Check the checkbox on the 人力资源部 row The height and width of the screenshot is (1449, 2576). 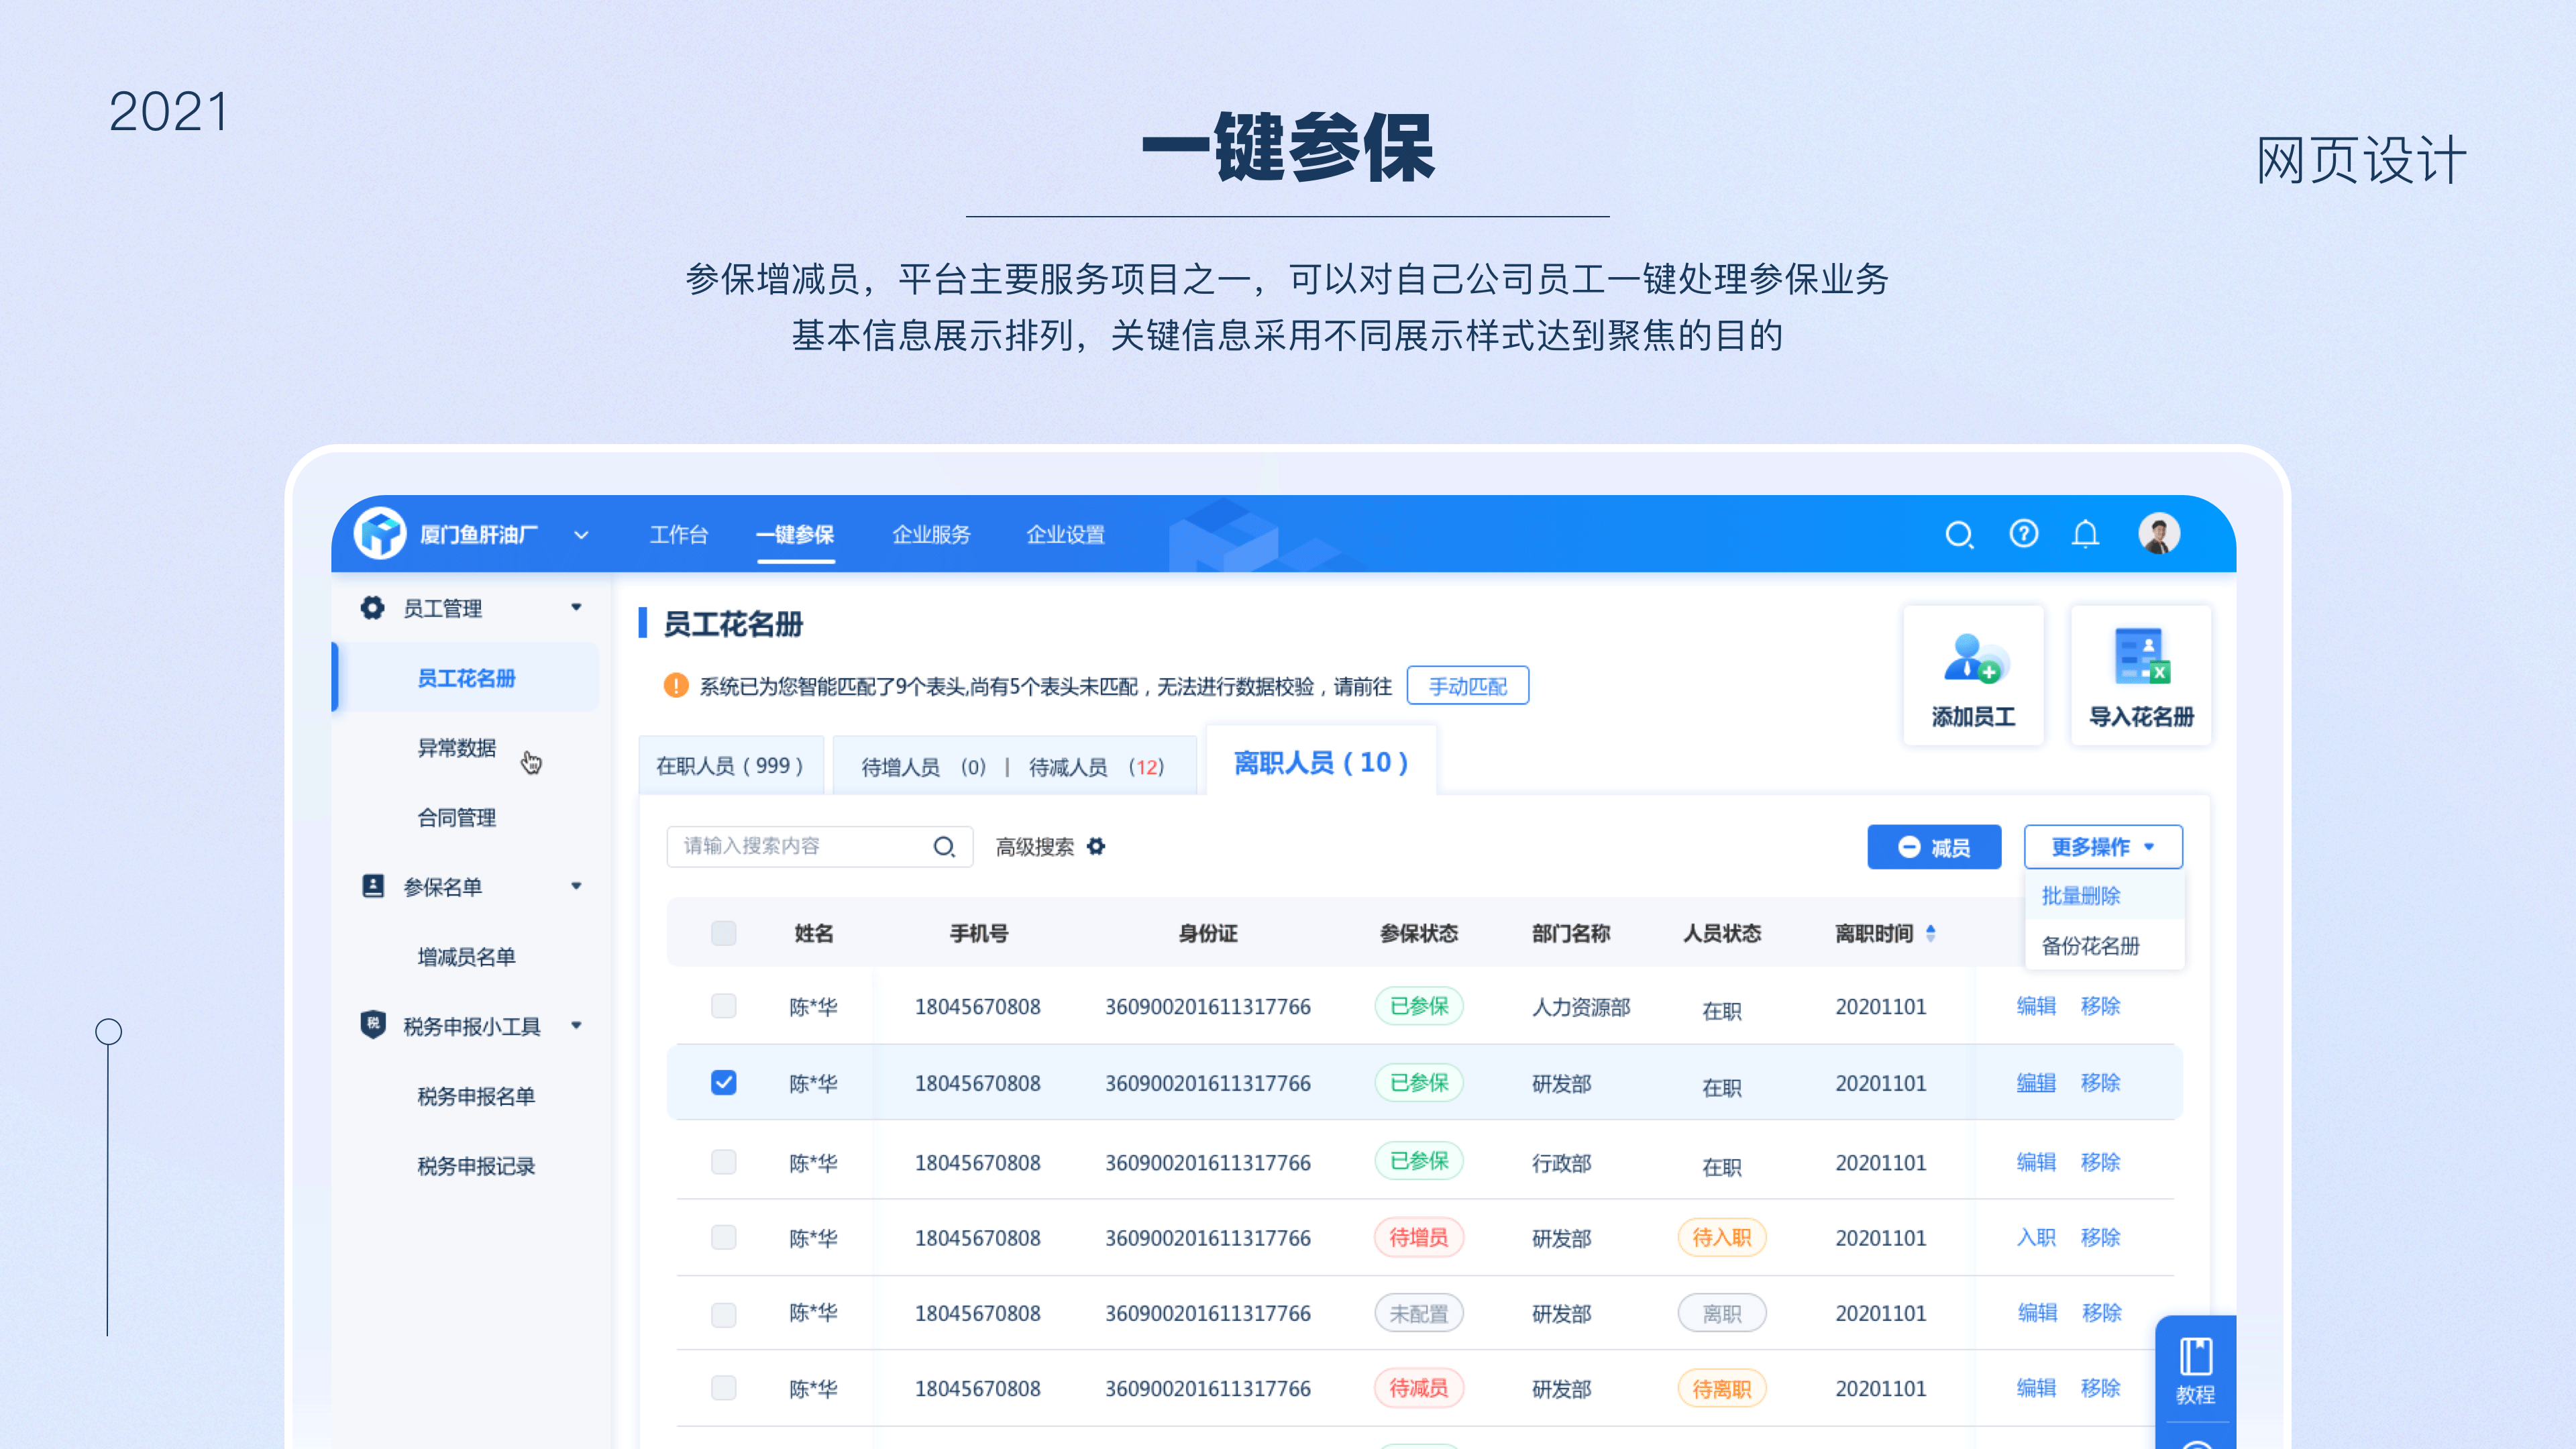point(723,1007)
